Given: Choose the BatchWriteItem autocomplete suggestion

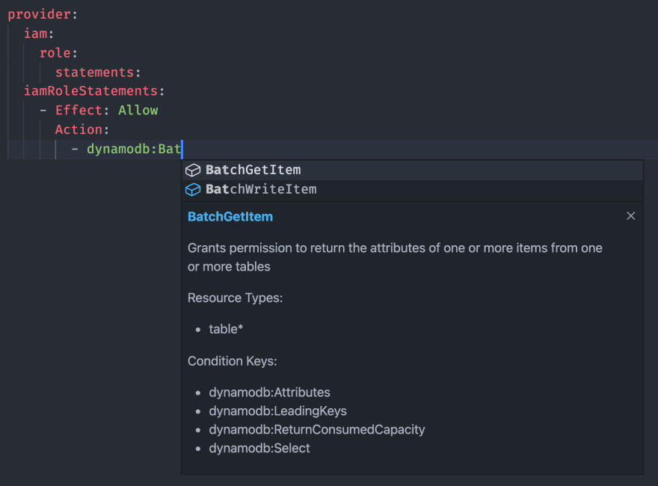Looking at the screenshot, I should coord(412,190).
